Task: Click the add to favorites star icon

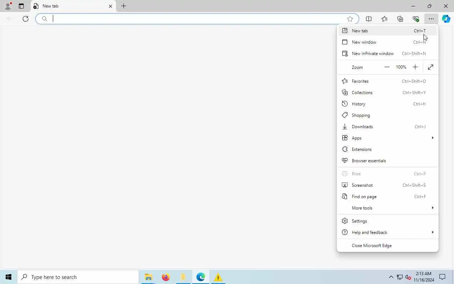Action: point(350,19)
